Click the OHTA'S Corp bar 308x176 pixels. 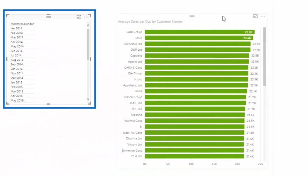tap(196, 67)
